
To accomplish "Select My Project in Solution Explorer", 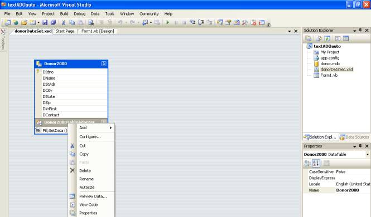I will pos(330,52).
